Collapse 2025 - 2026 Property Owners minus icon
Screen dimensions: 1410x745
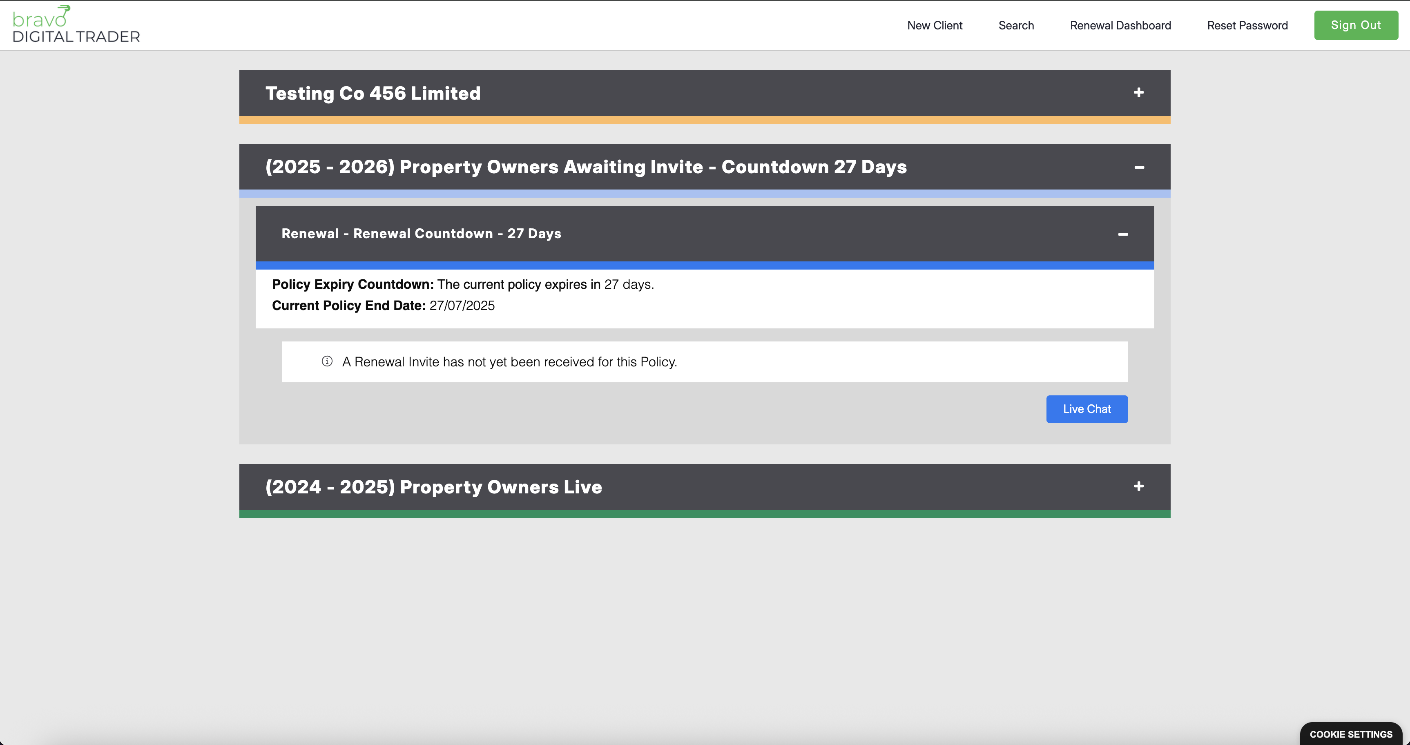click(x=1139, y=167)
